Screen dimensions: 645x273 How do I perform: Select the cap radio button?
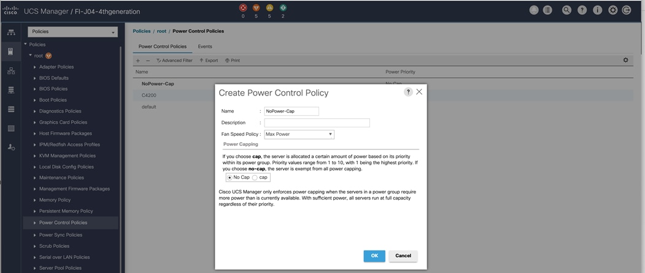coord(255,178)
